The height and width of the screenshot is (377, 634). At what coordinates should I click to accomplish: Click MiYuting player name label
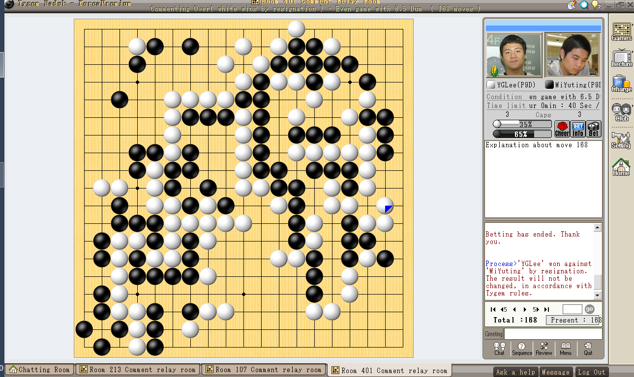click(x=578, y=85)
